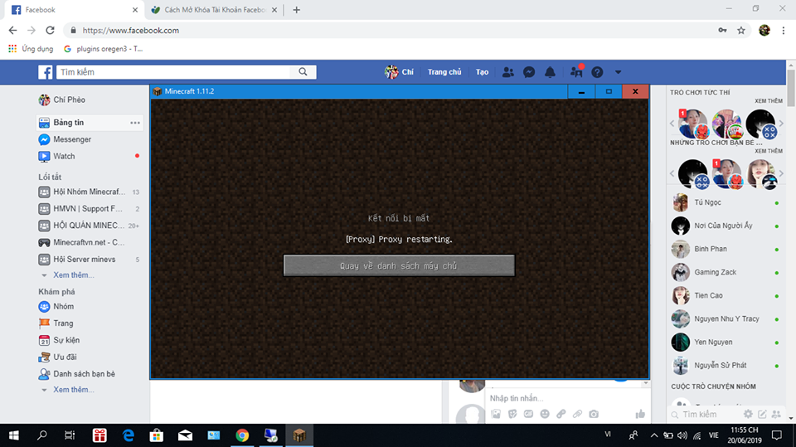
Task: Open Windows Start menu
Action: pos(14,435)
